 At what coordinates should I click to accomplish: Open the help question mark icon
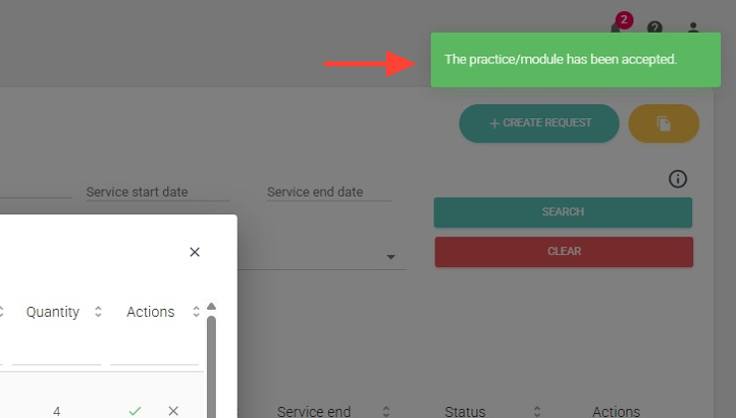click(x=654, y=28)
